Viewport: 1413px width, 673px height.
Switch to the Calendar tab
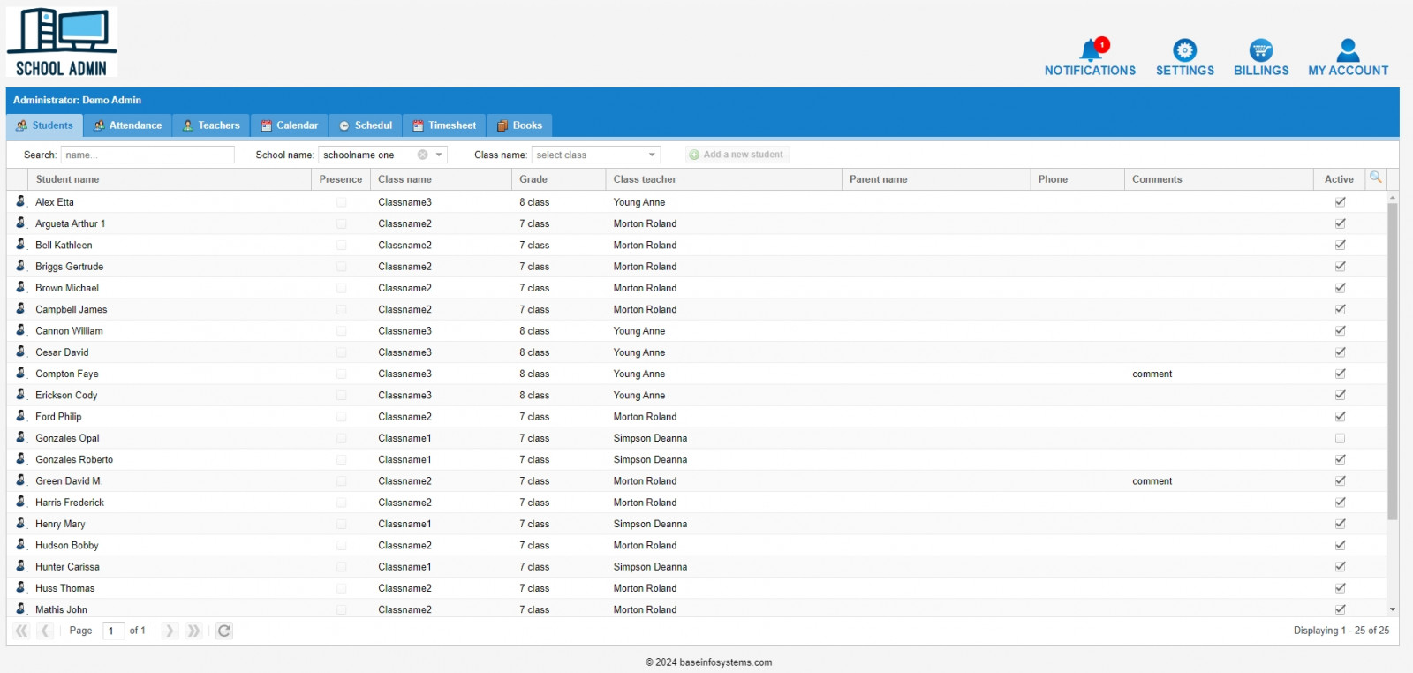(x=290, y=125)
